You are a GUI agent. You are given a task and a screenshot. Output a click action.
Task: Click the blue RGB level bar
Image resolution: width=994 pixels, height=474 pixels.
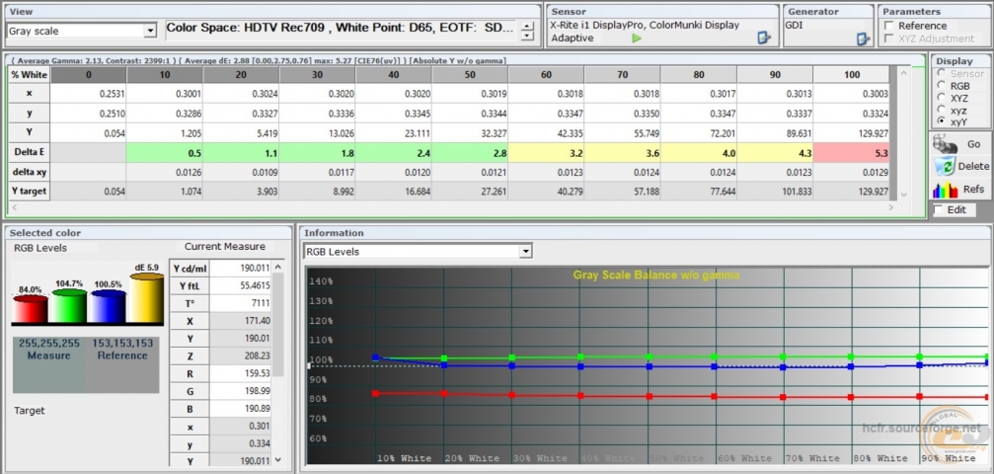tap(109, 306)
